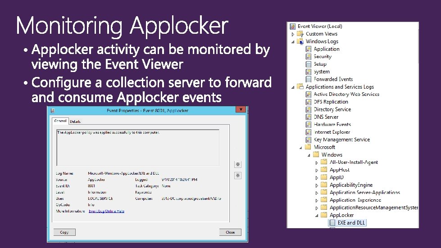Collapse Applications and Services Logs node
The height and width of the screenshot is (248, 441).
[x=293, y=87]
